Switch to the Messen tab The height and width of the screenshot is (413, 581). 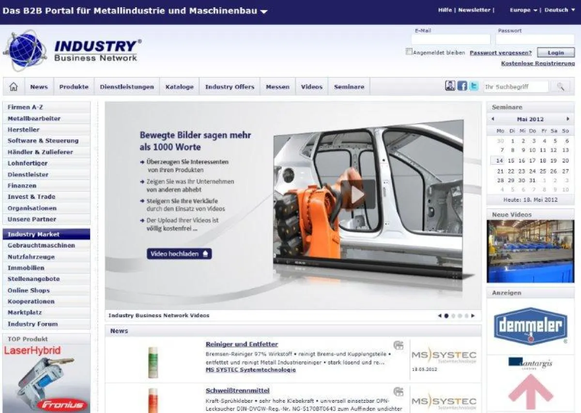[277, 87]
